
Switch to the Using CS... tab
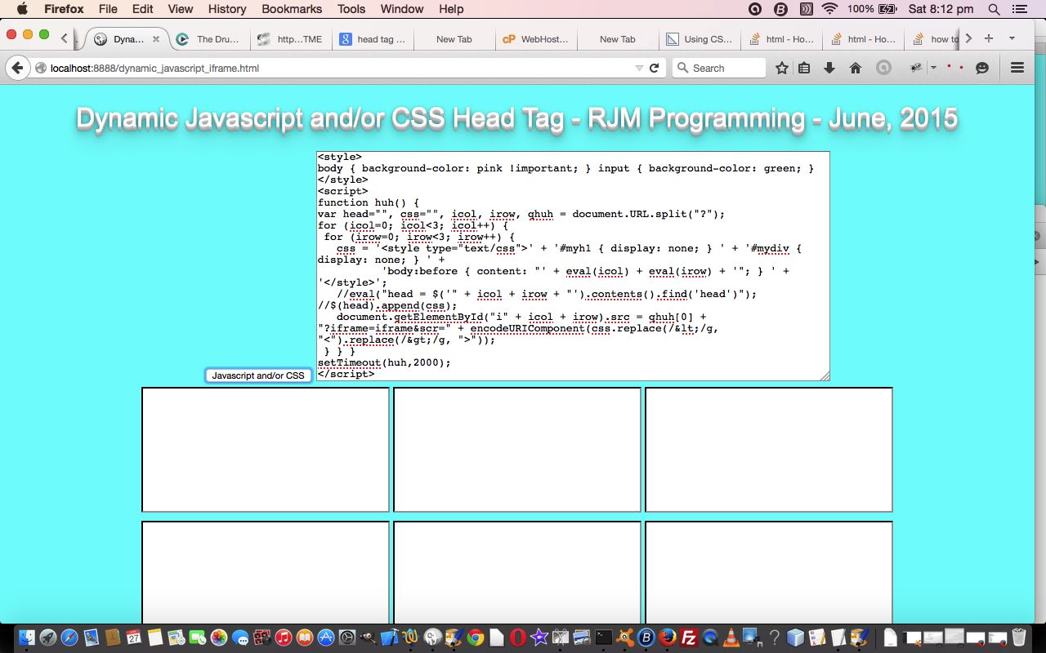tap(700, 38)
